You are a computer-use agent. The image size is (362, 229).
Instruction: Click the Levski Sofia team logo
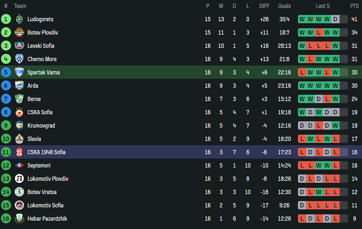click(19, 46)
